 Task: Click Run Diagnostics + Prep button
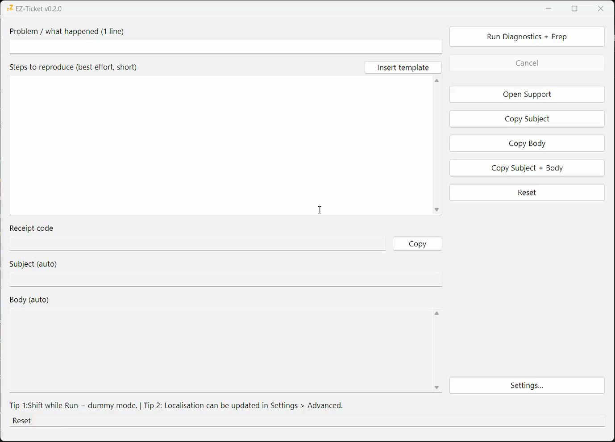coord(527,37)
